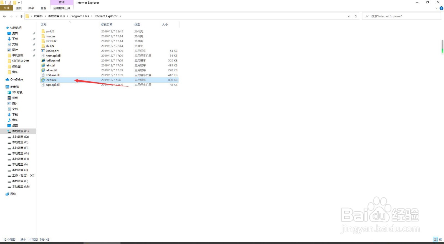
Task: Click the 800 KB size of iexplore
Action: pyautogui.click(x=173, y=80)
